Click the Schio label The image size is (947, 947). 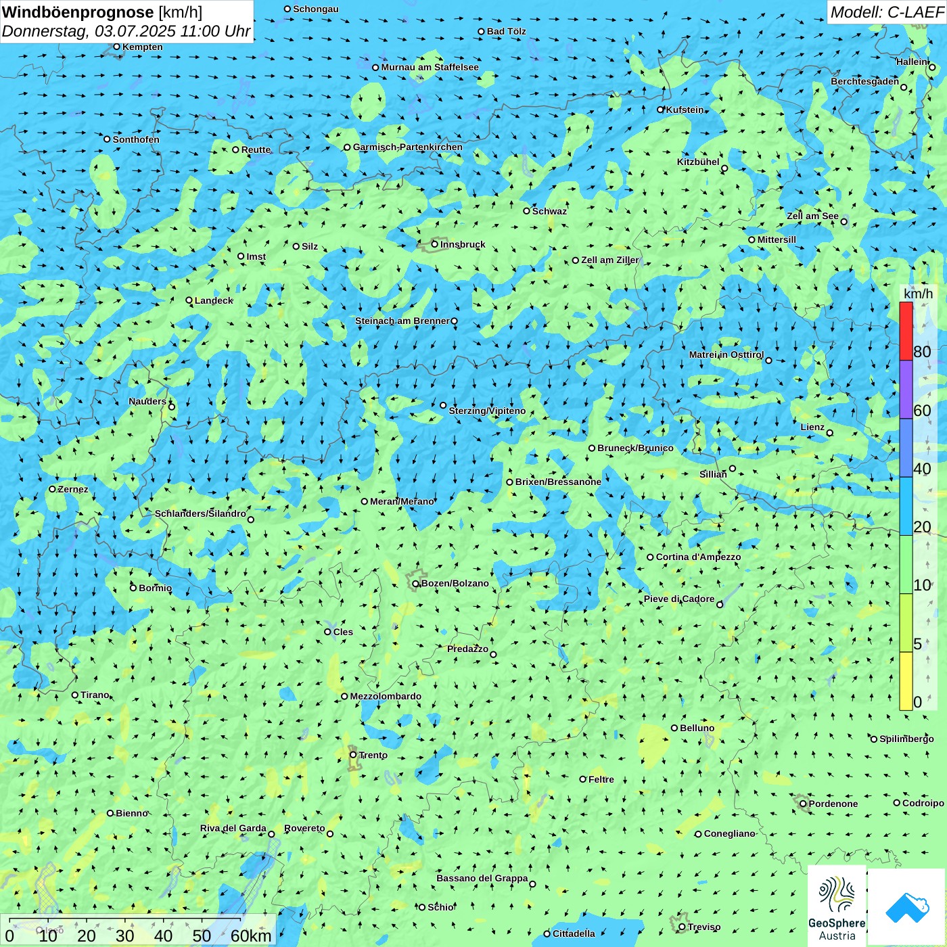(441, 907)
